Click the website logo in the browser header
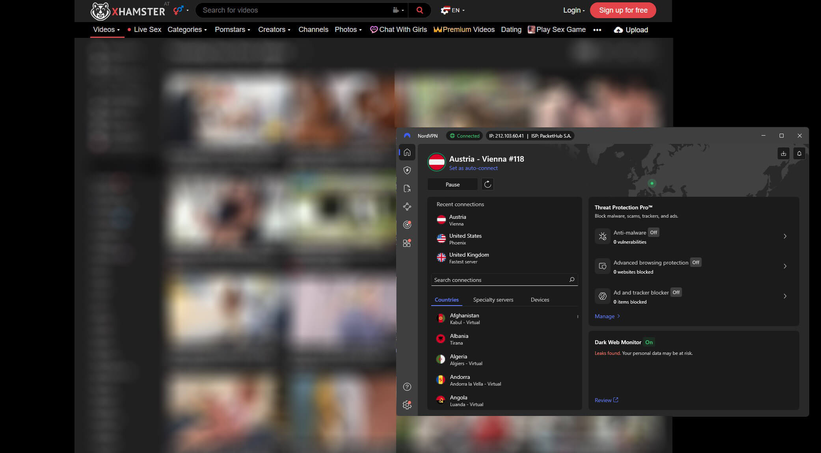821x453 pixels. click(x=128, y=11)
